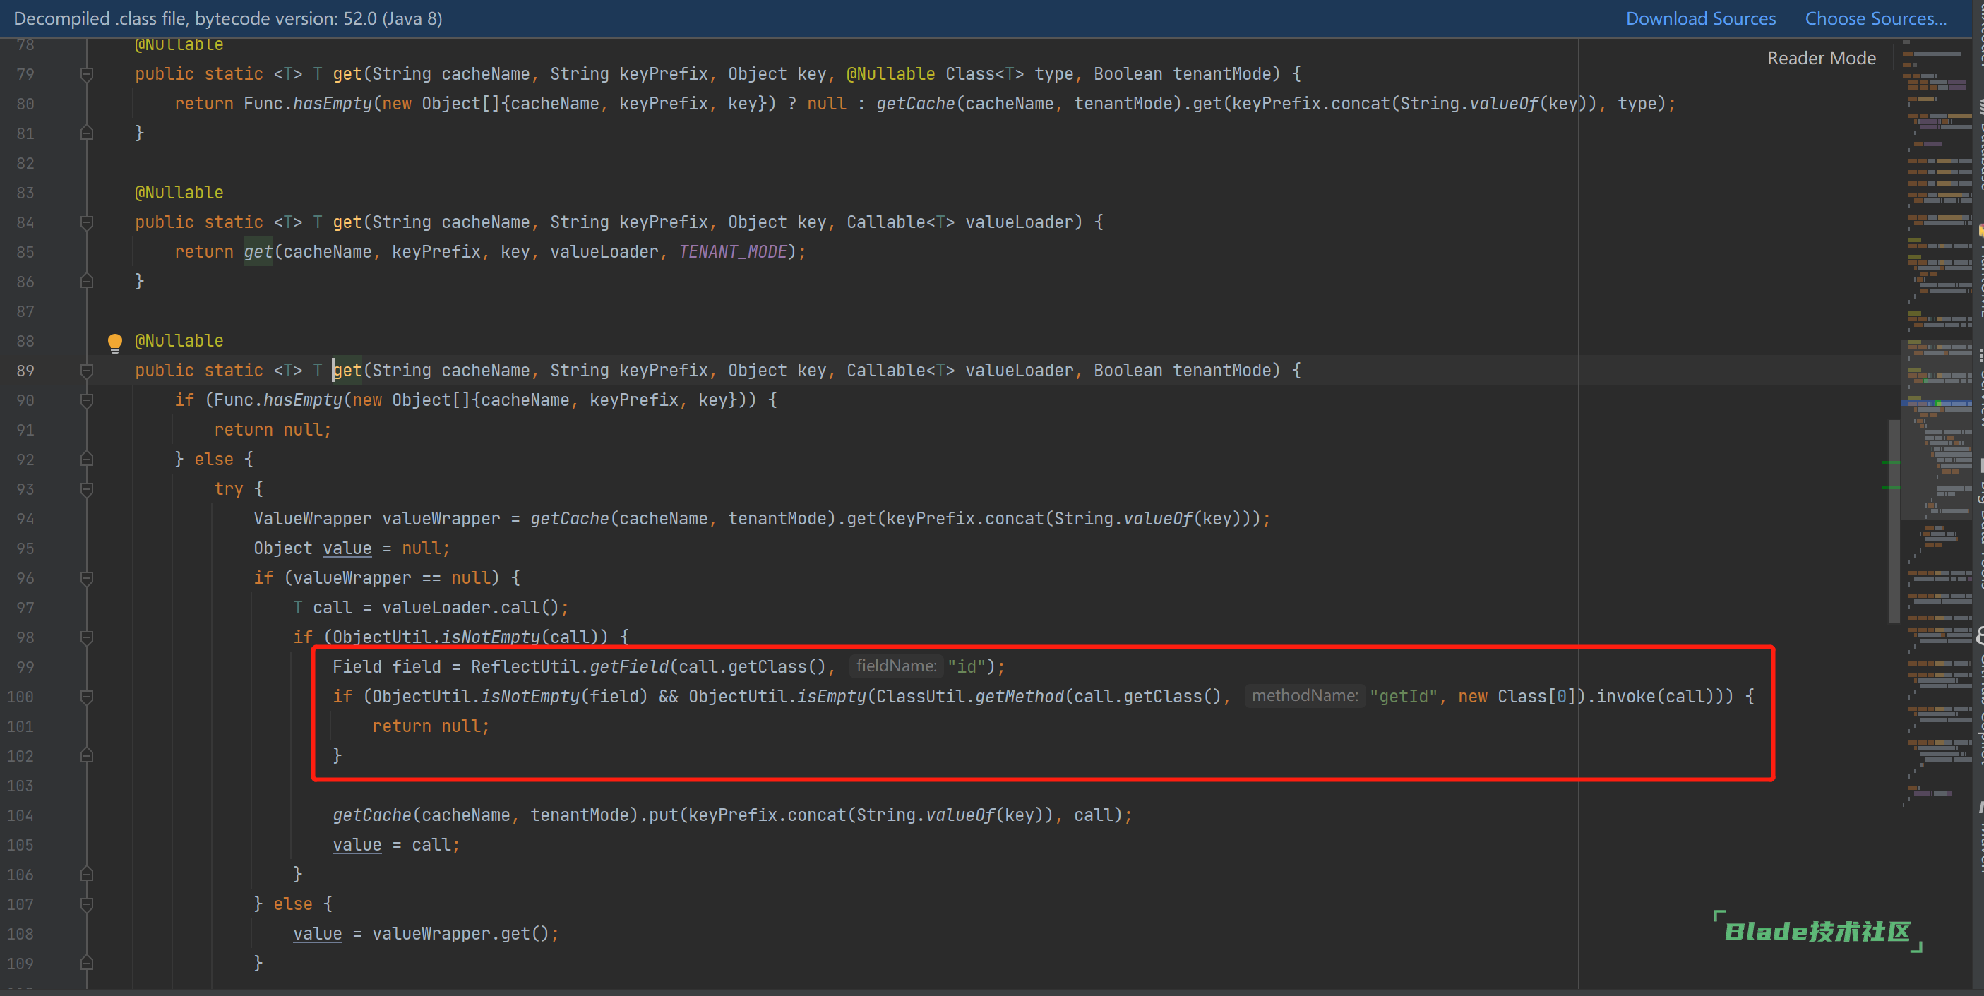
Task: Click the 'return null;' statement on line 91
Action: 273,431
